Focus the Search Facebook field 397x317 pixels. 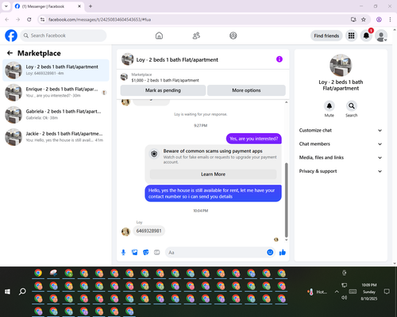click(x=64, y=36)
